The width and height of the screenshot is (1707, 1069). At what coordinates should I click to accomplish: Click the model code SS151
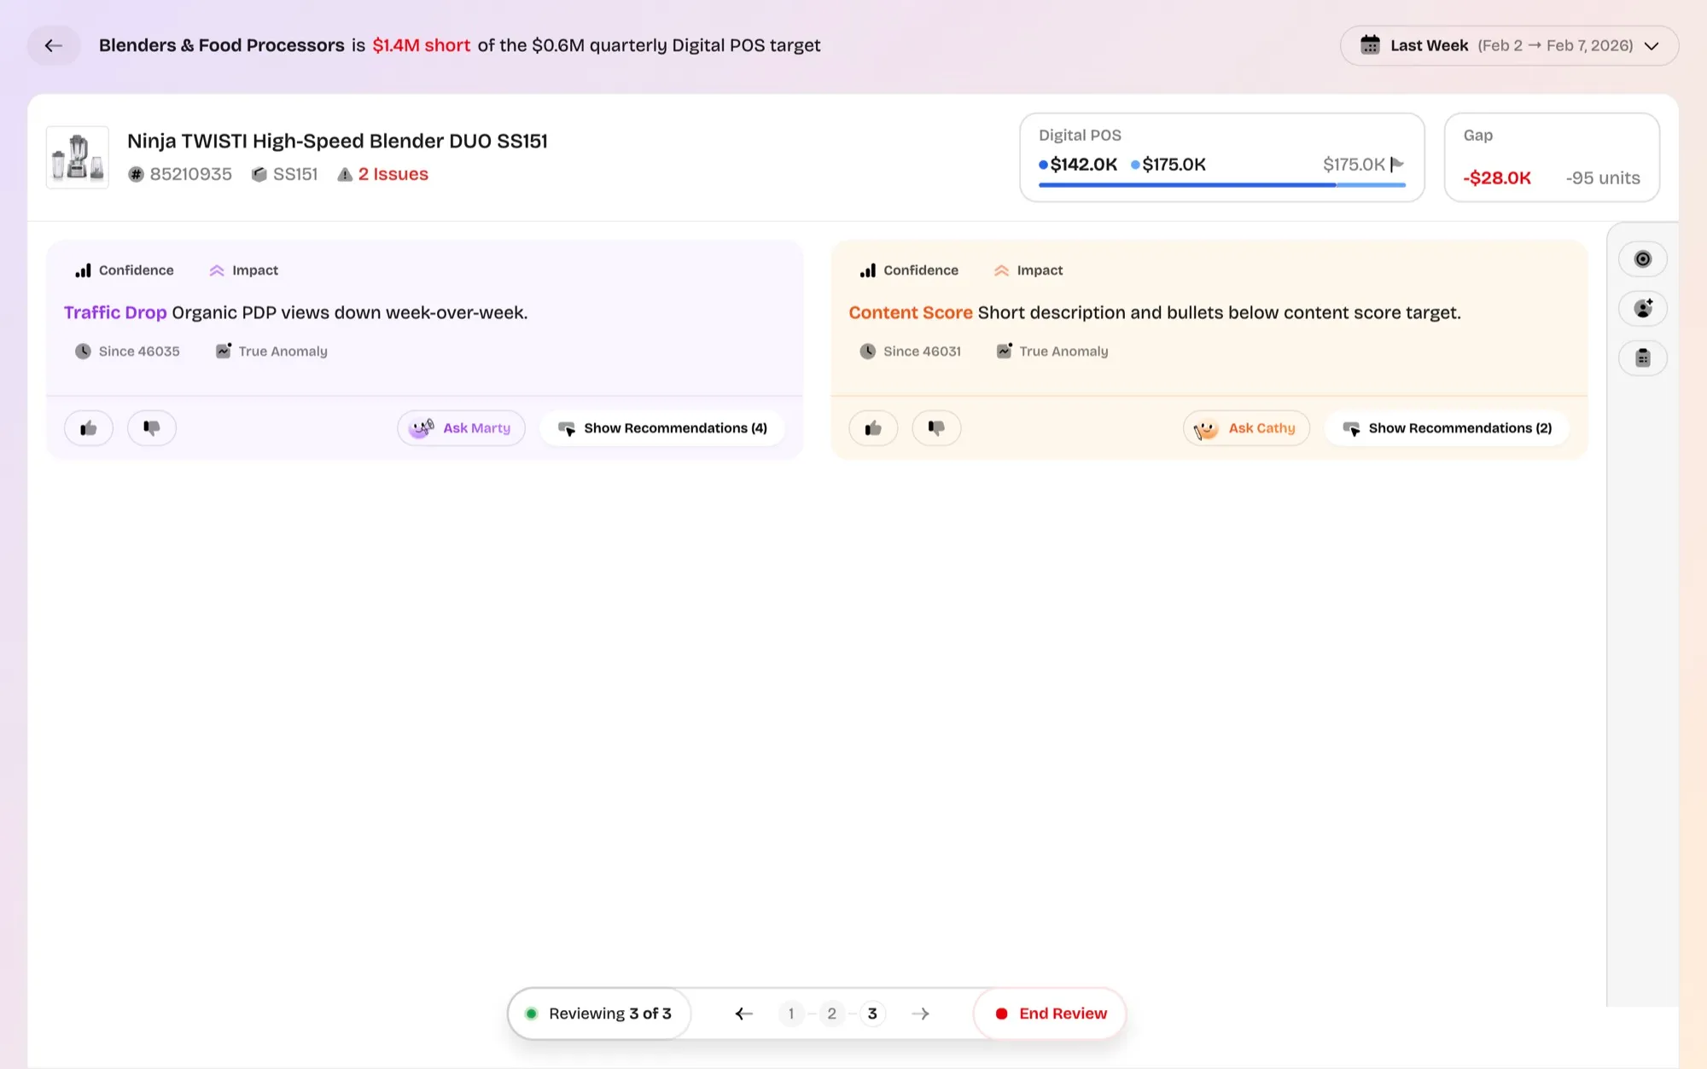295,175
